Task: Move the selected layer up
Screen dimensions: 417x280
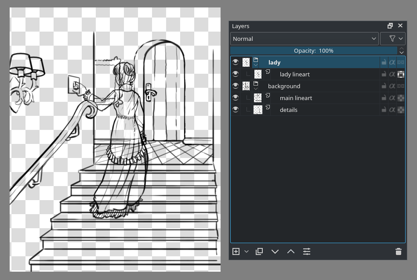Action: (290, 251)
